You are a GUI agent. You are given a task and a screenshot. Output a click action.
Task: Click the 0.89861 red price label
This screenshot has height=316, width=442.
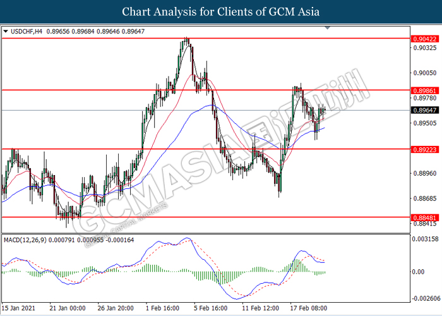coord(425,90)
